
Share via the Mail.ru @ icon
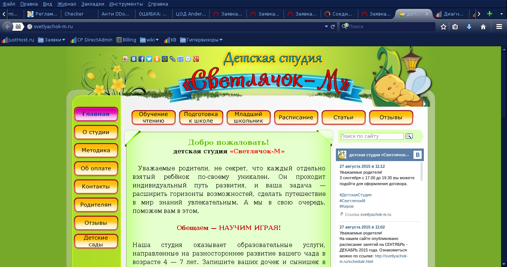coord(164,59)
